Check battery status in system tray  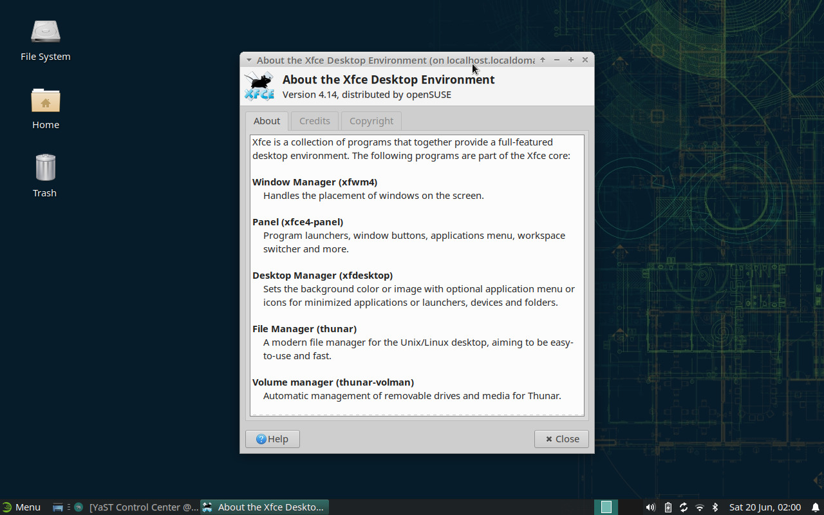(x=668, y=507)
